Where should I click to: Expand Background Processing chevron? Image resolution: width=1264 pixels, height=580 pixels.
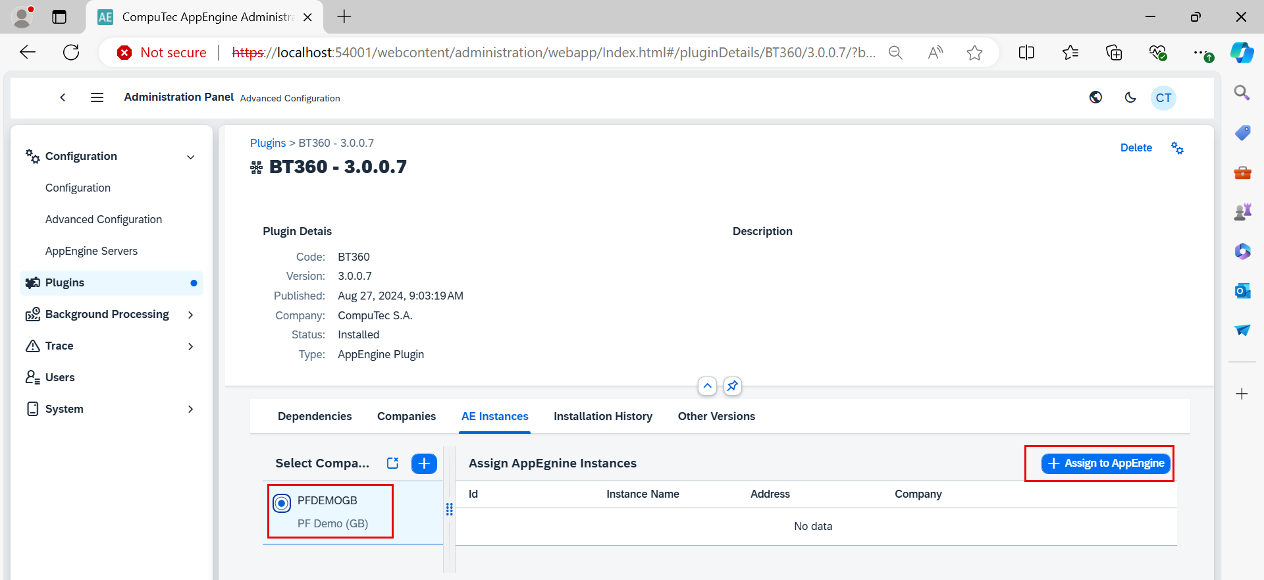pyautogui.click(x=191, y=315)
